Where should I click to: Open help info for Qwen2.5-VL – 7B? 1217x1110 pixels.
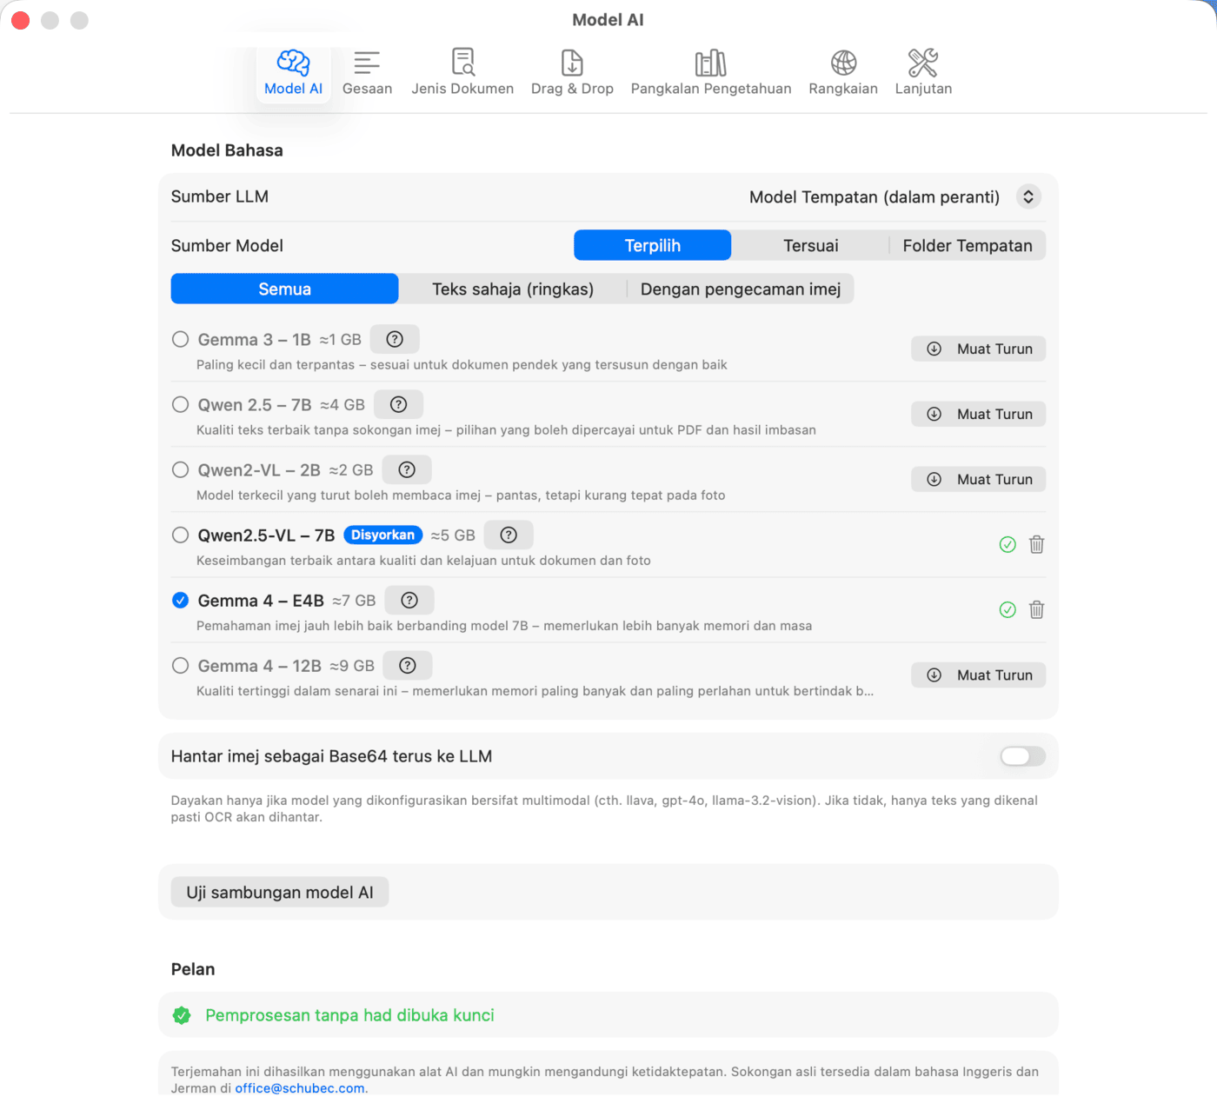509,535
